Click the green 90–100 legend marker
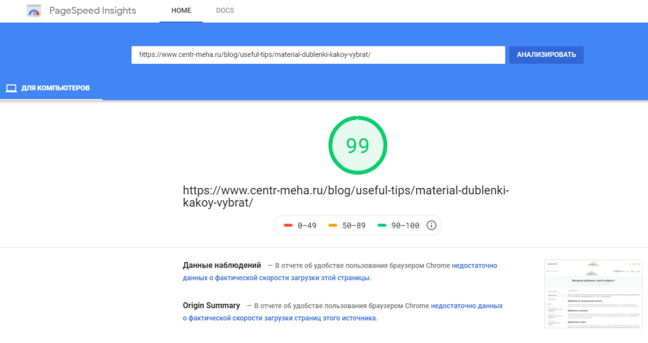 [382, 225]
